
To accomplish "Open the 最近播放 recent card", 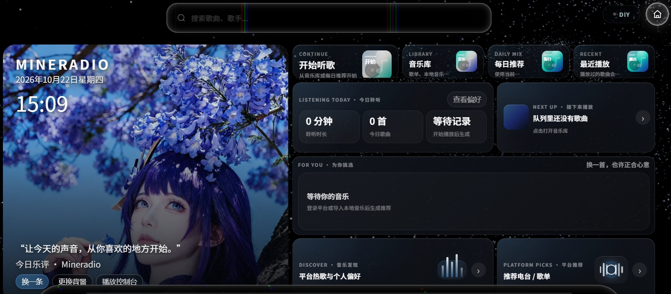I will (x=614, y=62).
